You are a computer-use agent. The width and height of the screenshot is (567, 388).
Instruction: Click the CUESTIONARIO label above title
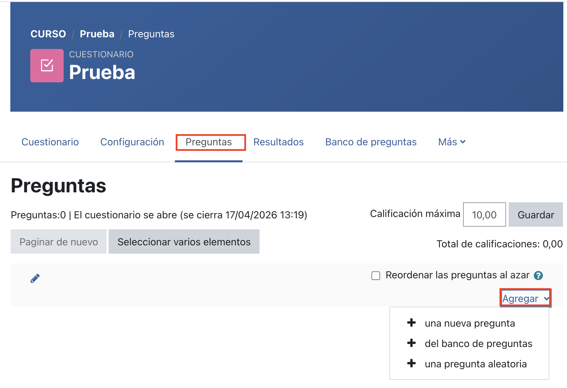101,54
